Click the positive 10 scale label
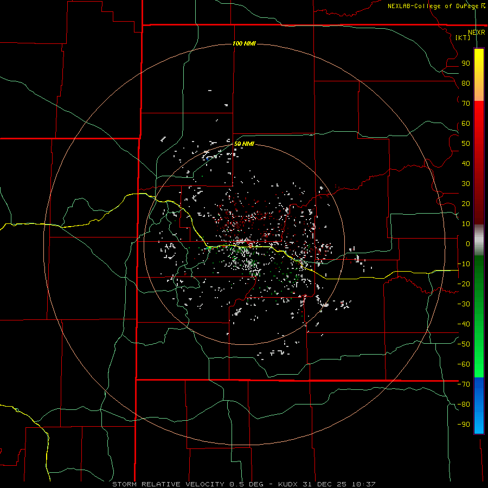488x488 pixels. (466, 224)
